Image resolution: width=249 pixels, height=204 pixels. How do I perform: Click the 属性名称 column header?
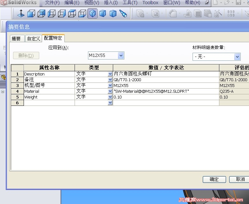pos(49,68)
